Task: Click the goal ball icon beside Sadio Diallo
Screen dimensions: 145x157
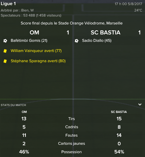Action: click(x=76, y=41)
